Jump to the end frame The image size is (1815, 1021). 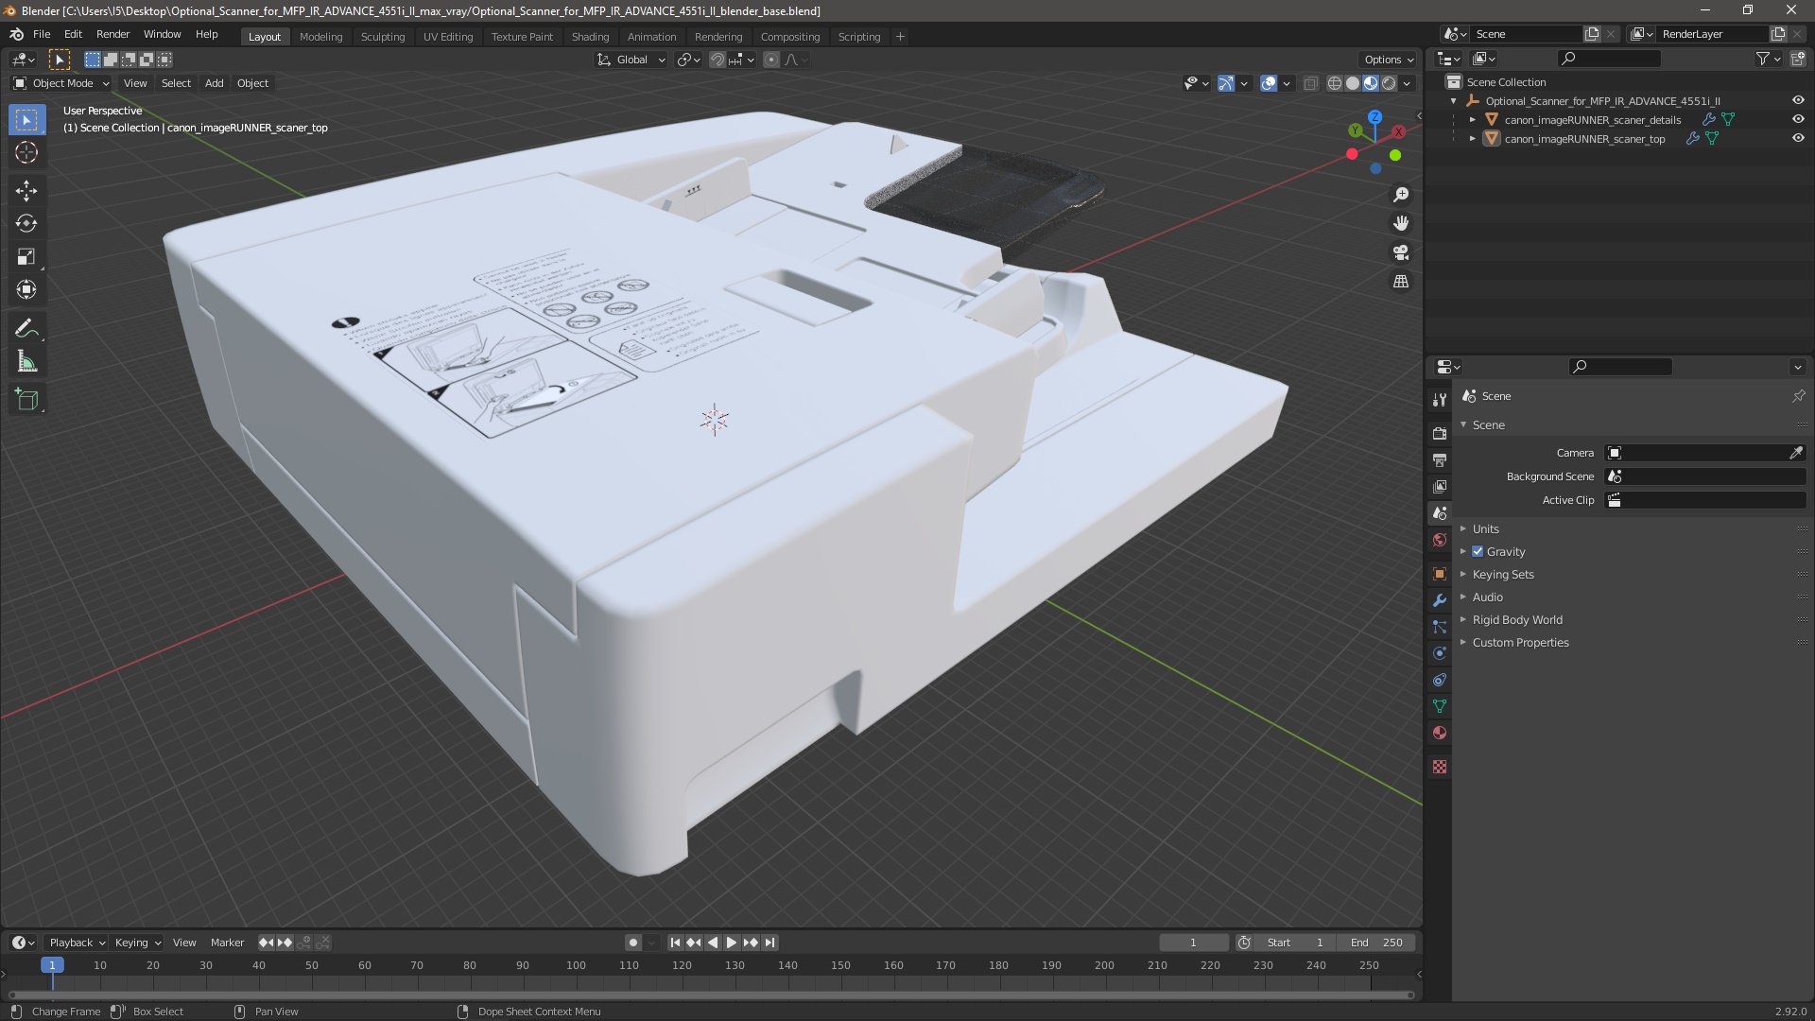769,943
